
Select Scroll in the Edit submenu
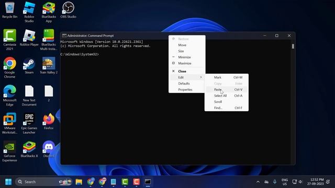[x=227, y=102]
